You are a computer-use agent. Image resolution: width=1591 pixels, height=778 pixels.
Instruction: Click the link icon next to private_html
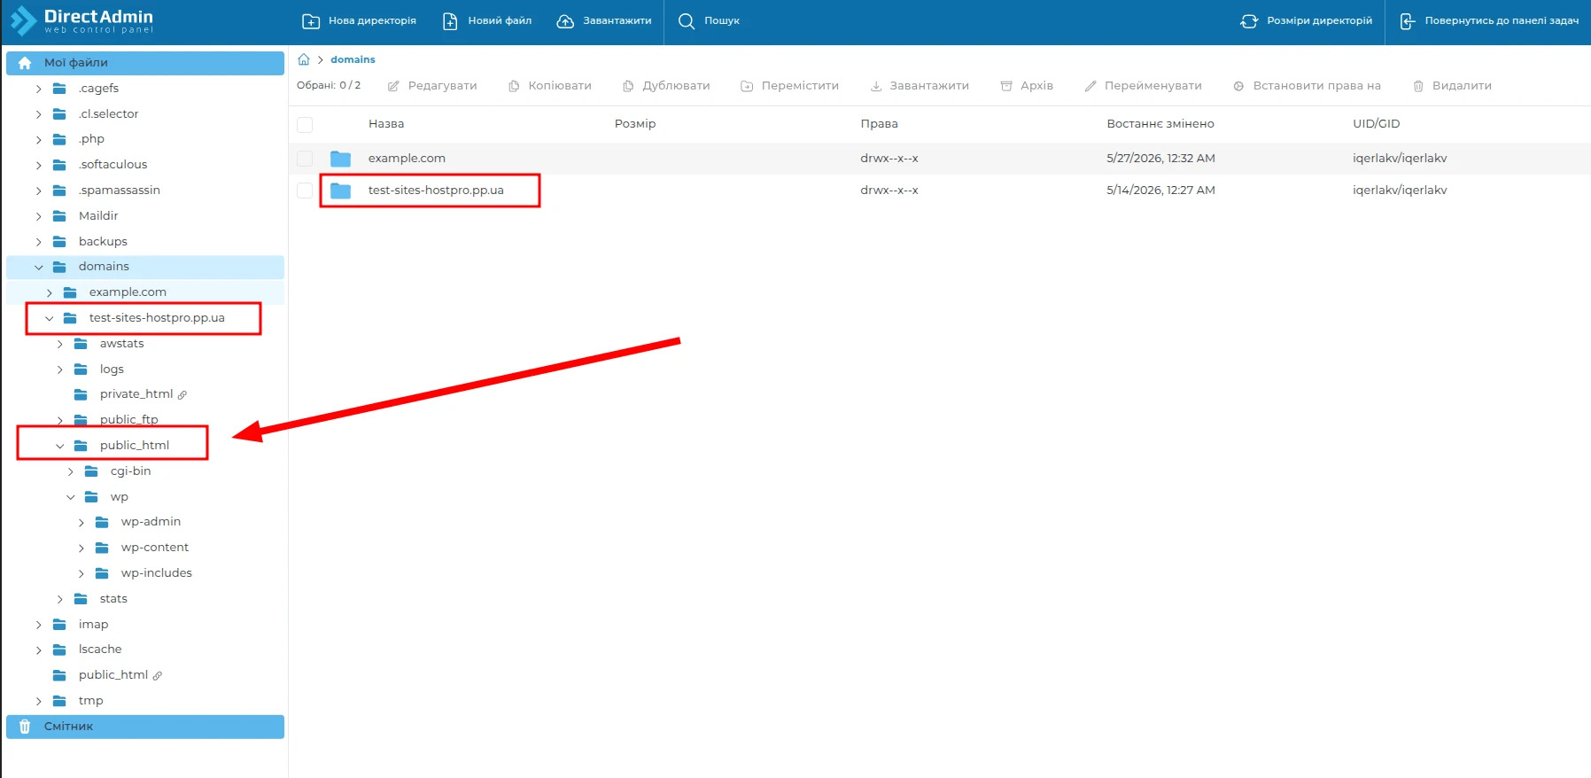(x=182, y=395)
